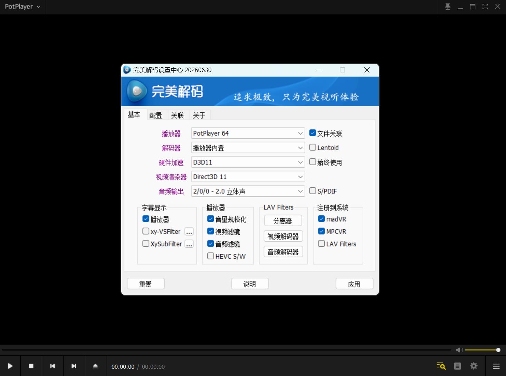Open the hamburger menu panel icon
The image size is (506, 376).
[496, 366]
